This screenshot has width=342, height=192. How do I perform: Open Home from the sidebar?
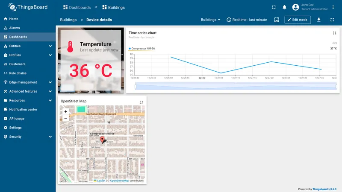coord(28,19)
